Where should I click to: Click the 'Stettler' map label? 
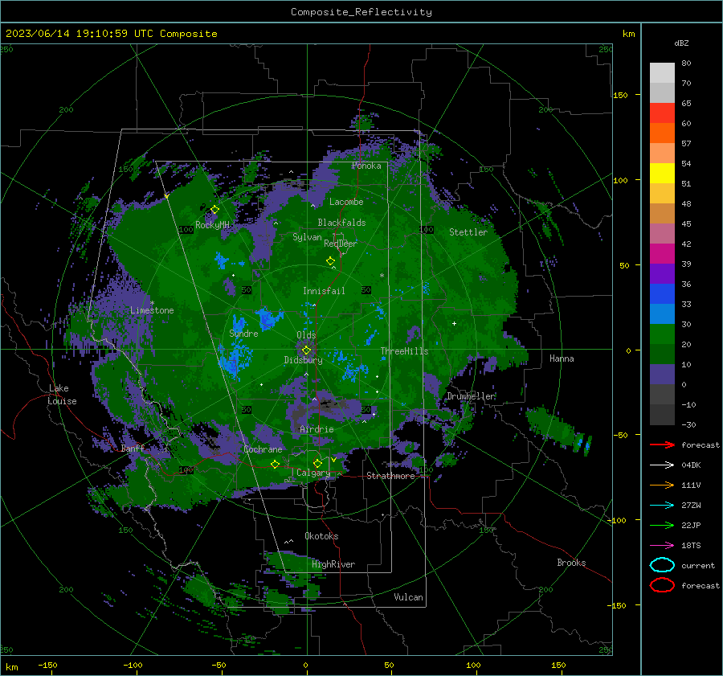[468, 232]
